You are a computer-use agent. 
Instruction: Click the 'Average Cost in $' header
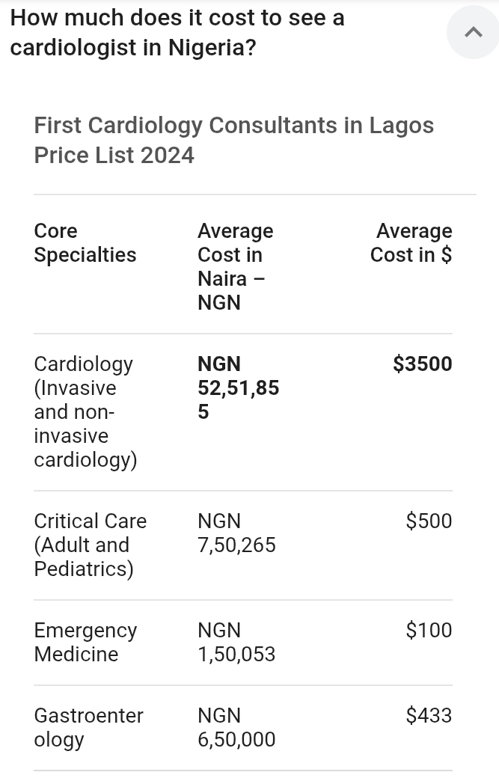pyautogui.click(x=411, y=242)
